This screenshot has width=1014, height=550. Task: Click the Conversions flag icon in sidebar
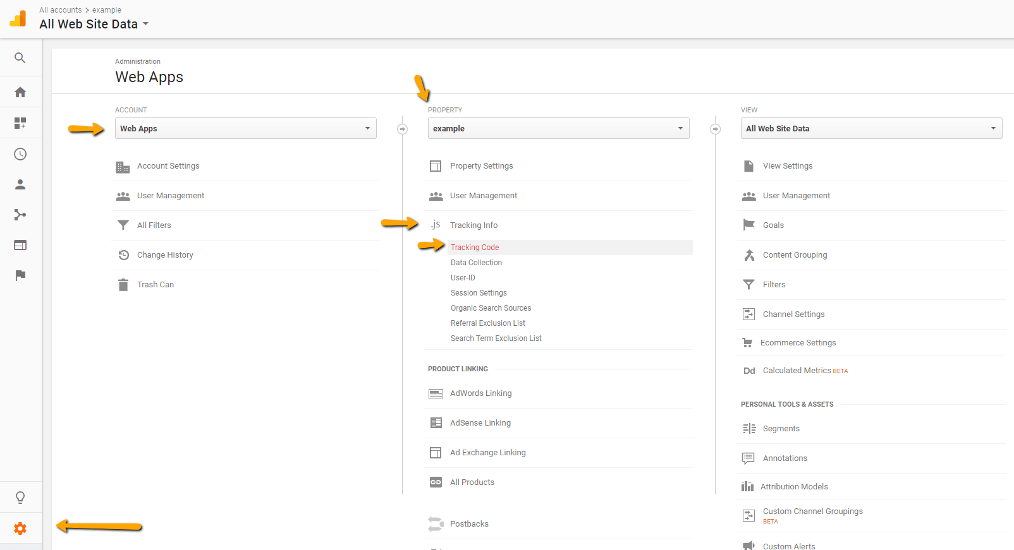pos(20,275)
